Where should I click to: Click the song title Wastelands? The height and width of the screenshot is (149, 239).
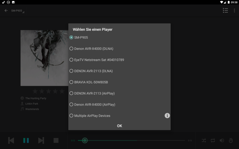click(32, 109)
